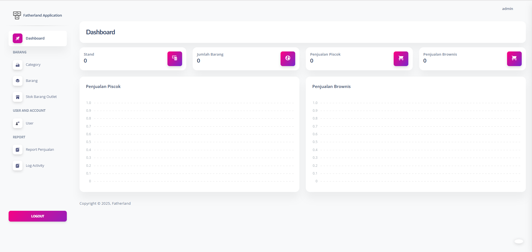The image size is (532, 252).
Task: Click the Fatherland link in footer
Action: pyautogui.click(x=121, y=204)
